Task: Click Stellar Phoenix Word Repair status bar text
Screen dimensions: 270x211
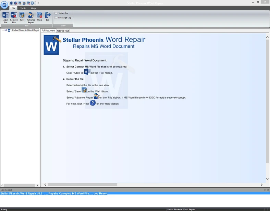Action: point(181,209)
